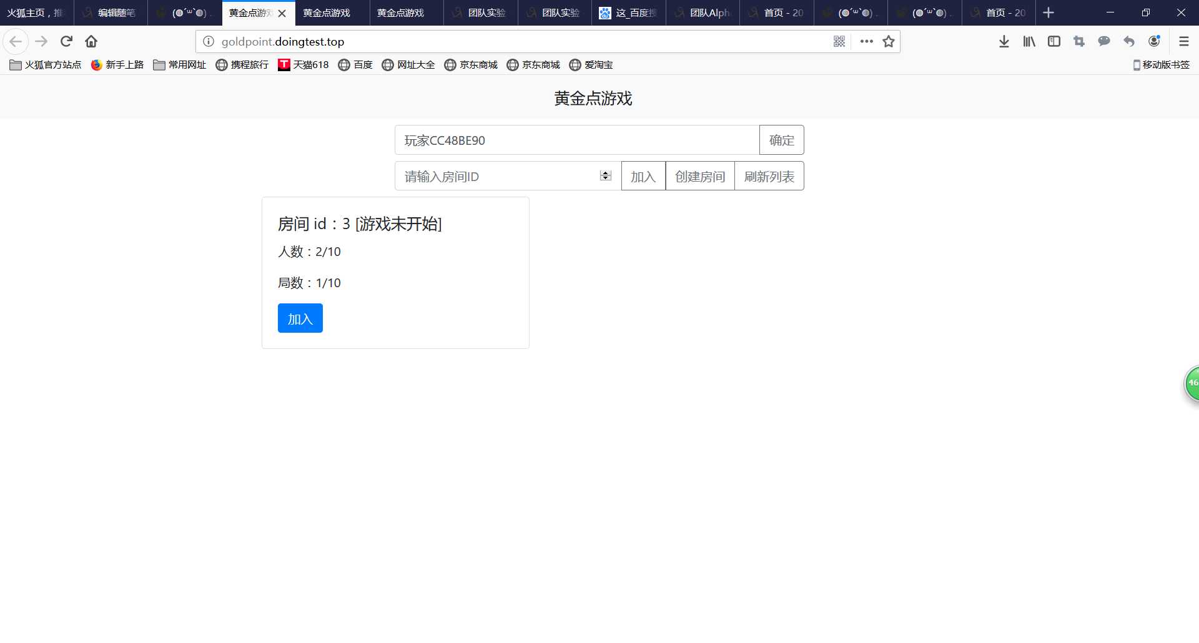Switch to first 团队实验 tab
This screenshot has width=1199, height=643.
[480, 13]
